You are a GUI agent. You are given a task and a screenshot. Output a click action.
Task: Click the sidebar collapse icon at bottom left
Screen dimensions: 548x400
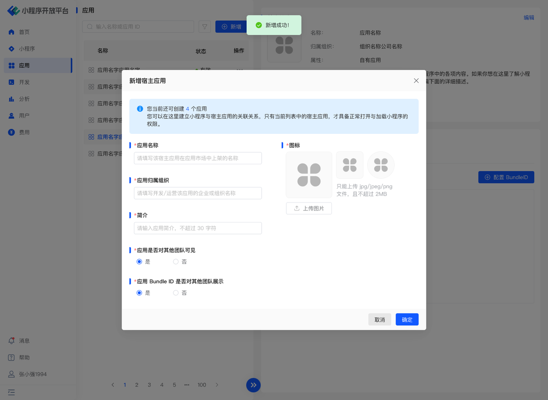tap(12, 392)
